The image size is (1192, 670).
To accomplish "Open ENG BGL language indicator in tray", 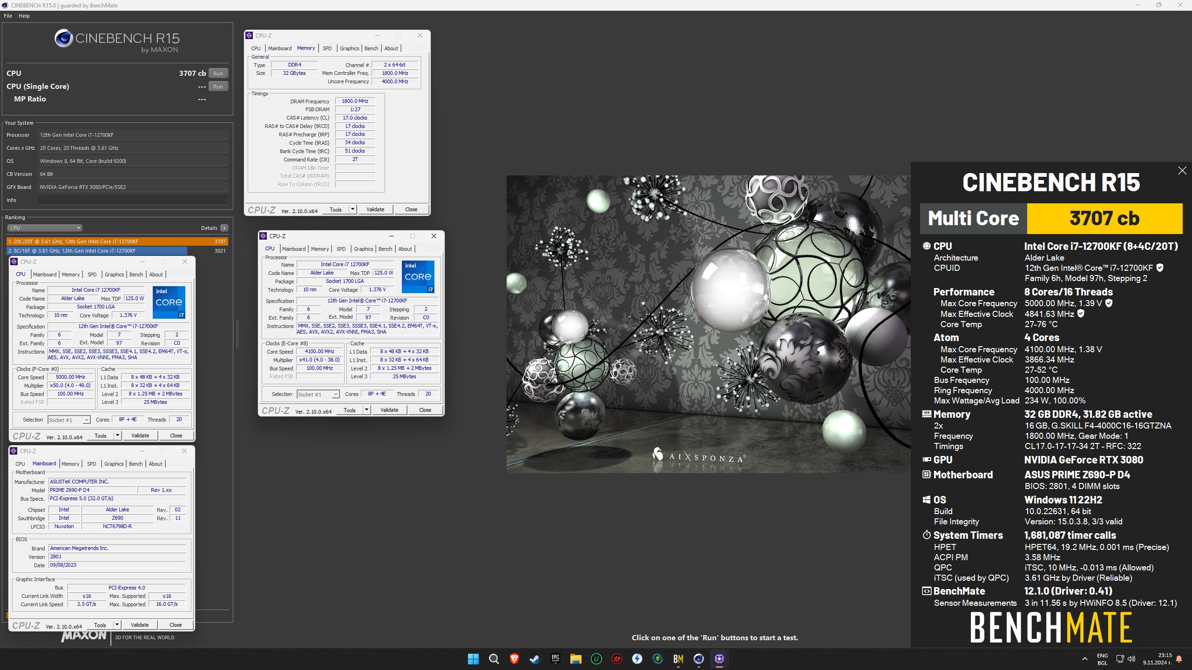I will point(1103,659).
